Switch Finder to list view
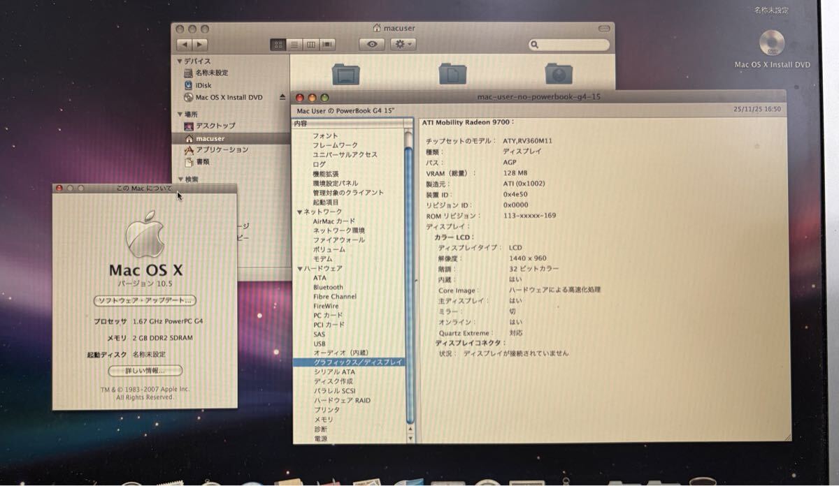 (294, 44)
